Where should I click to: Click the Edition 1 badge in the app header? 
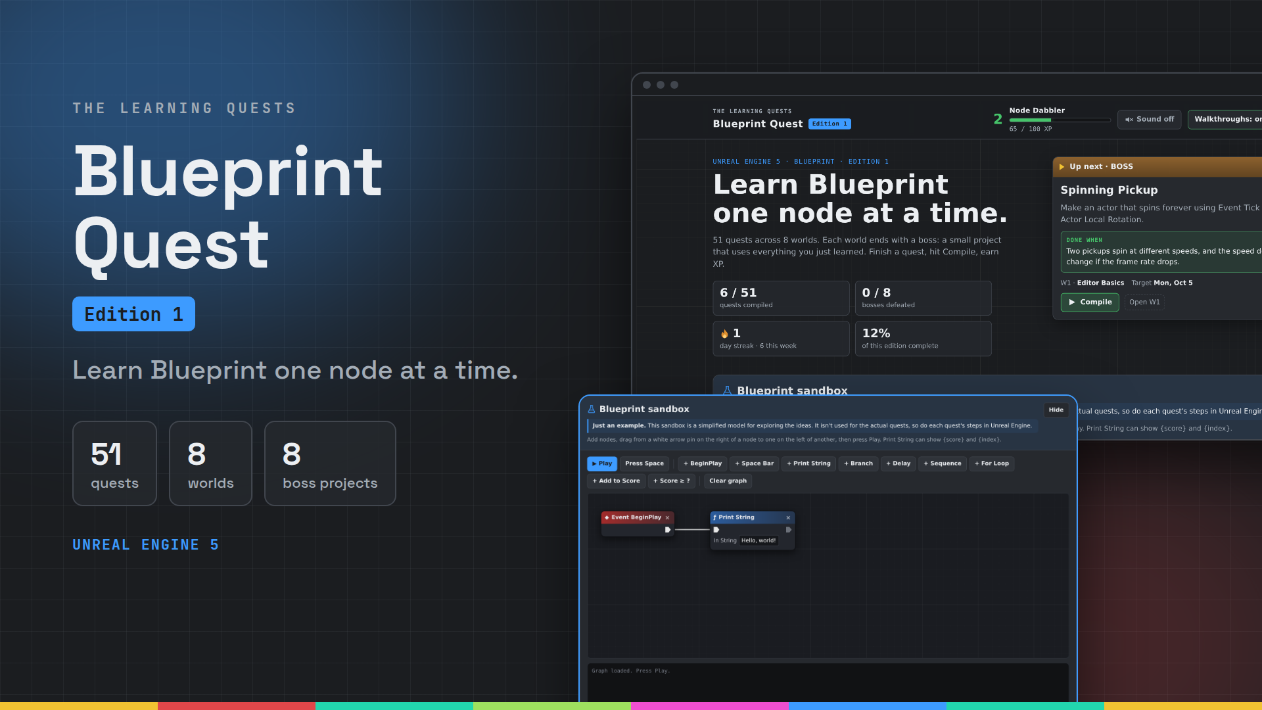830,124
